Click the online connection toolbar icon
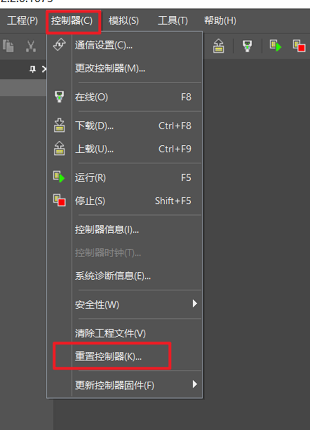This screenshot has width=310, height=430. pyautogui.click(x=247, y=45)
